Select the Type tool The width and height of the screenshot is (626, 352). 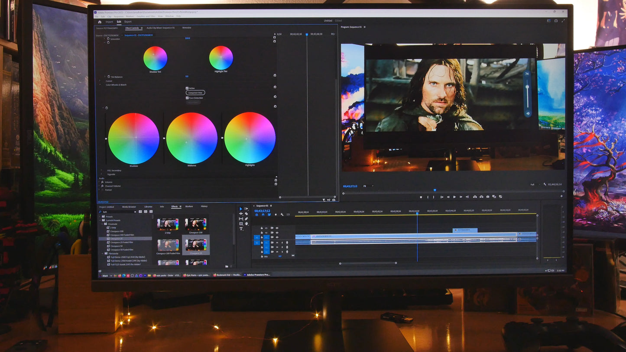pyautogui.click(x=241, y=229)
